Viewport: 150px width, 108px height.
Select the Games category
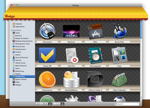(16, 55)
